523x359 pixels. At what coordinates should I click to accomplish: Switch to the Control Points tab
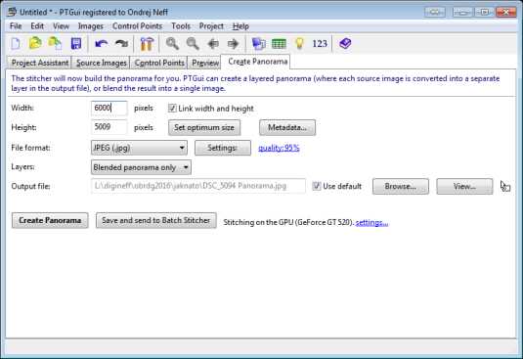159,63
